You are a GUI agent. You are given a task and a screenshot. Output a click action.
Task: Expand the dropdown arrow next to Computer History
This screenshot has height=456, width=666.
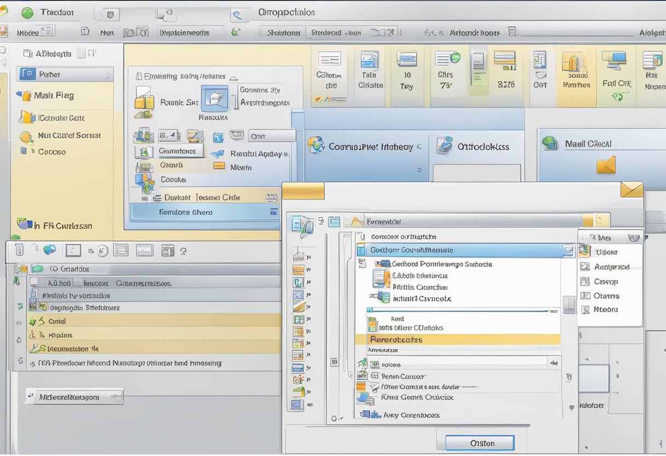click(419, 147)
